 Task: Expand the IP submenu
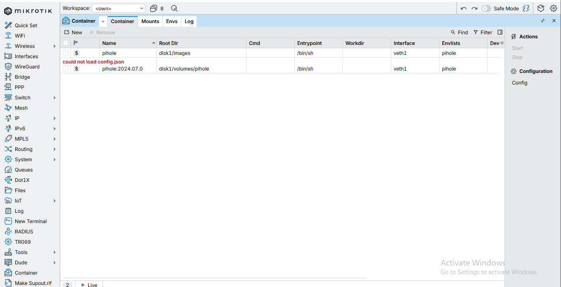(54, 118)
